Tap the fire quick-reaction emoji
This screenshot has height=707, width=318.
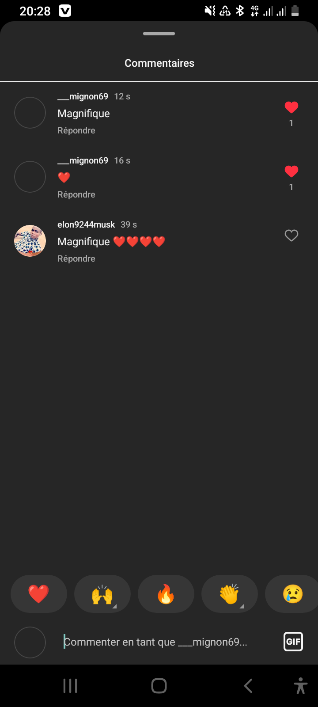click(166, 594)
